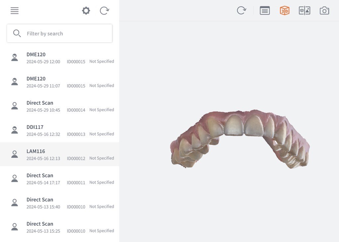
Task: Open Direct Scan case from 15:40
Action: click(x=60, y=203)
